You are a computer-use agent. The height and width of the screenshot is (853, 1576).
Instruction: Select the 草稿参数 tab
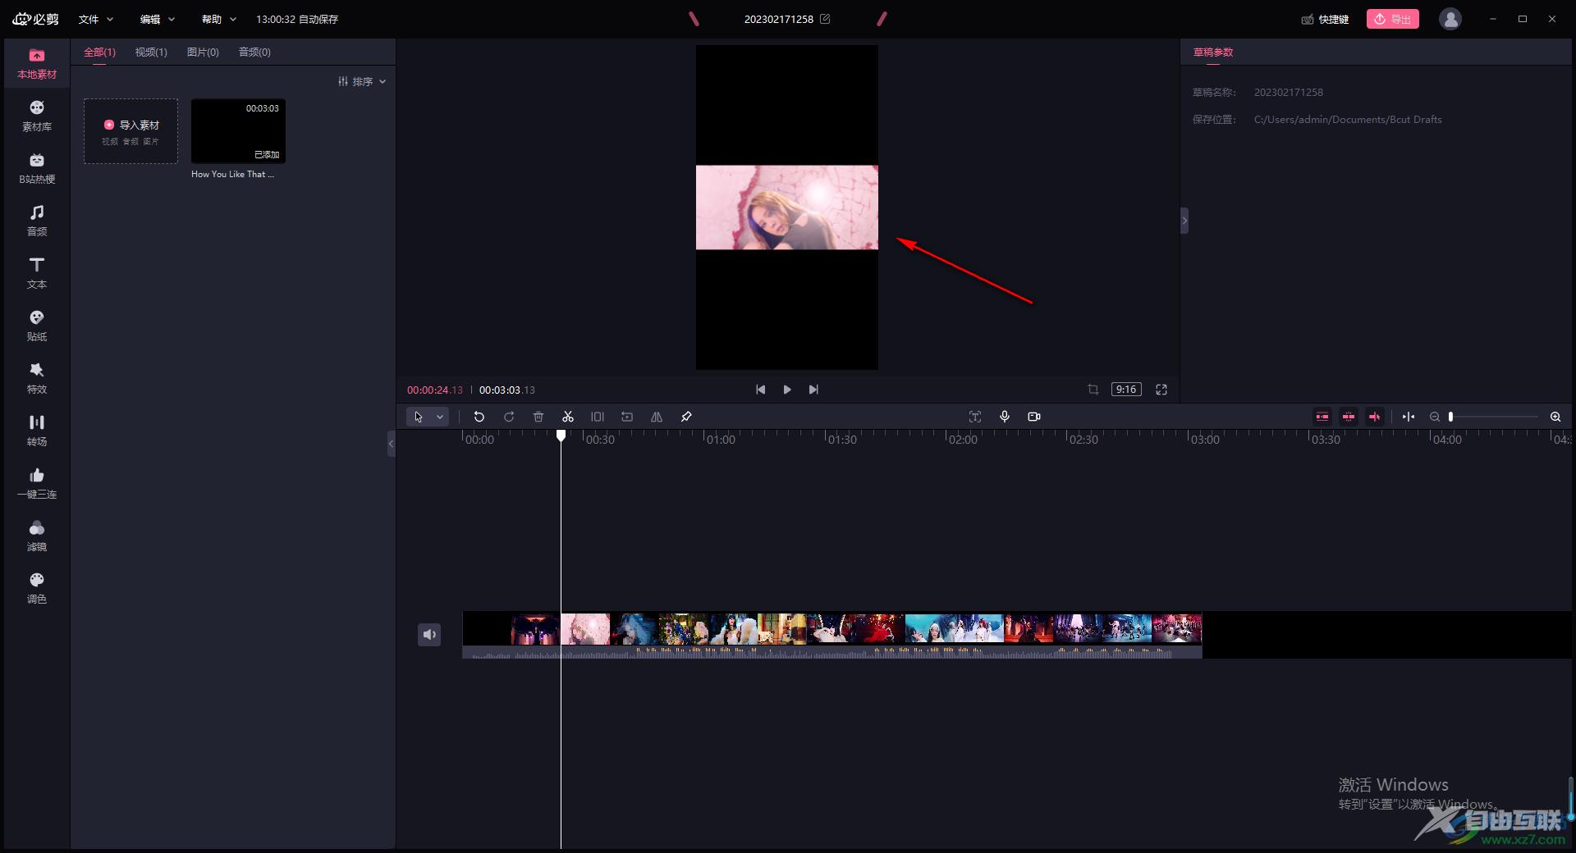pos(1213,52)
